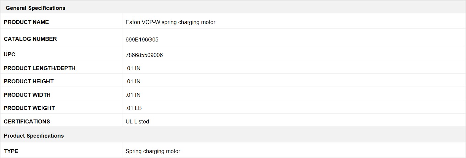The width and height of the screenshot is (466, 158).
Task: Click the weight value .01 LB
Action: (x=134, y=108)
